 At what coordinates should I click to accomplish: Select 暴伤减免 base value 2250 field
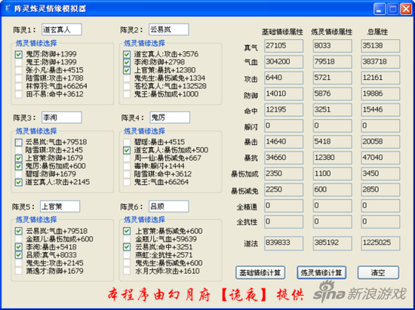[x=284, y=190]
